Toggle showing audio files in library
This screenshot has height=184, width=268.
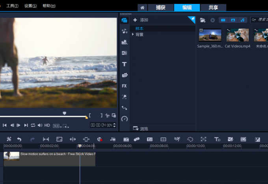coord(242,20)
